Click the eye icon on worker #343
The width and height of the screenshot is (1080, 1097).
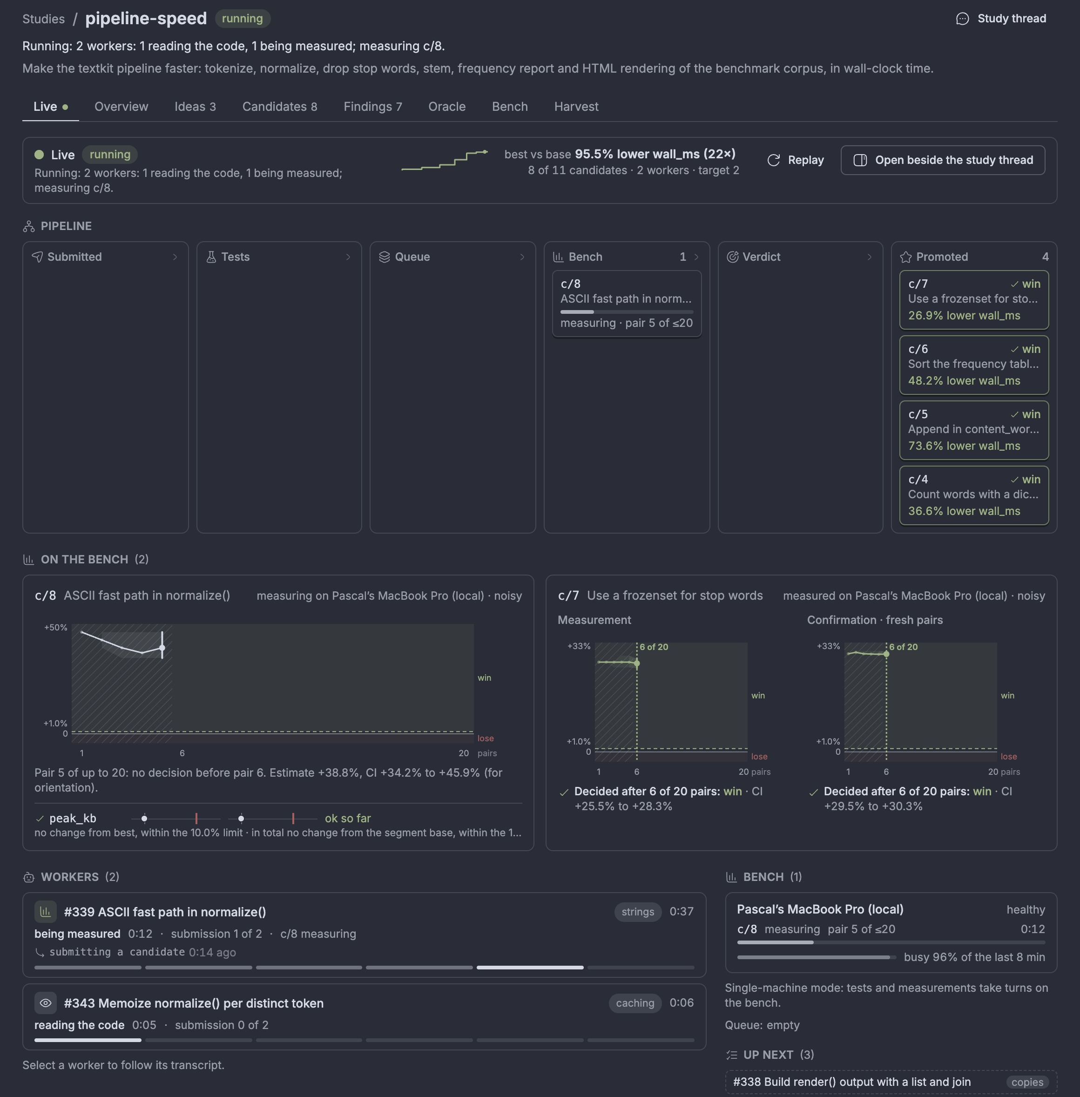(45, 1003)
